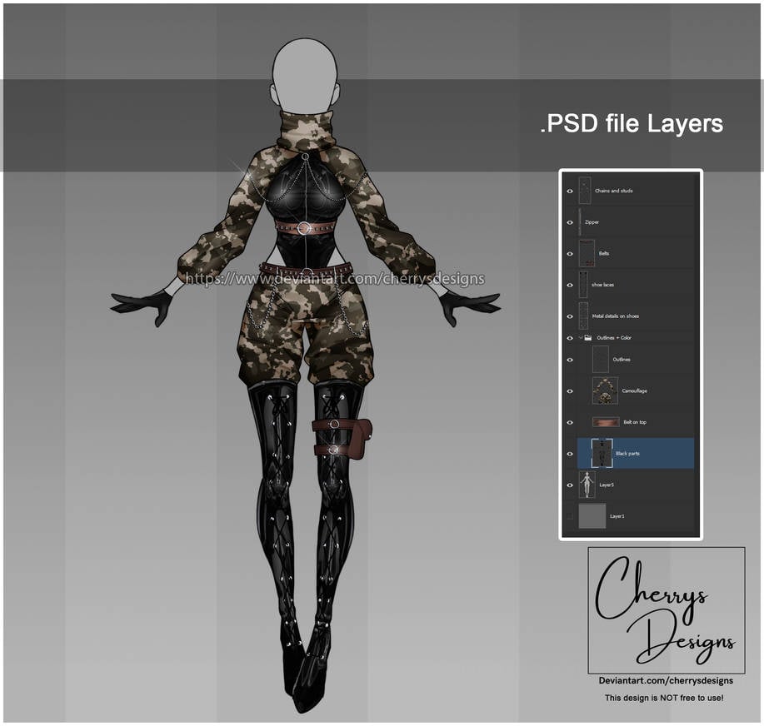Click the gray Layer1 thumbnail

tap(592, 516)
